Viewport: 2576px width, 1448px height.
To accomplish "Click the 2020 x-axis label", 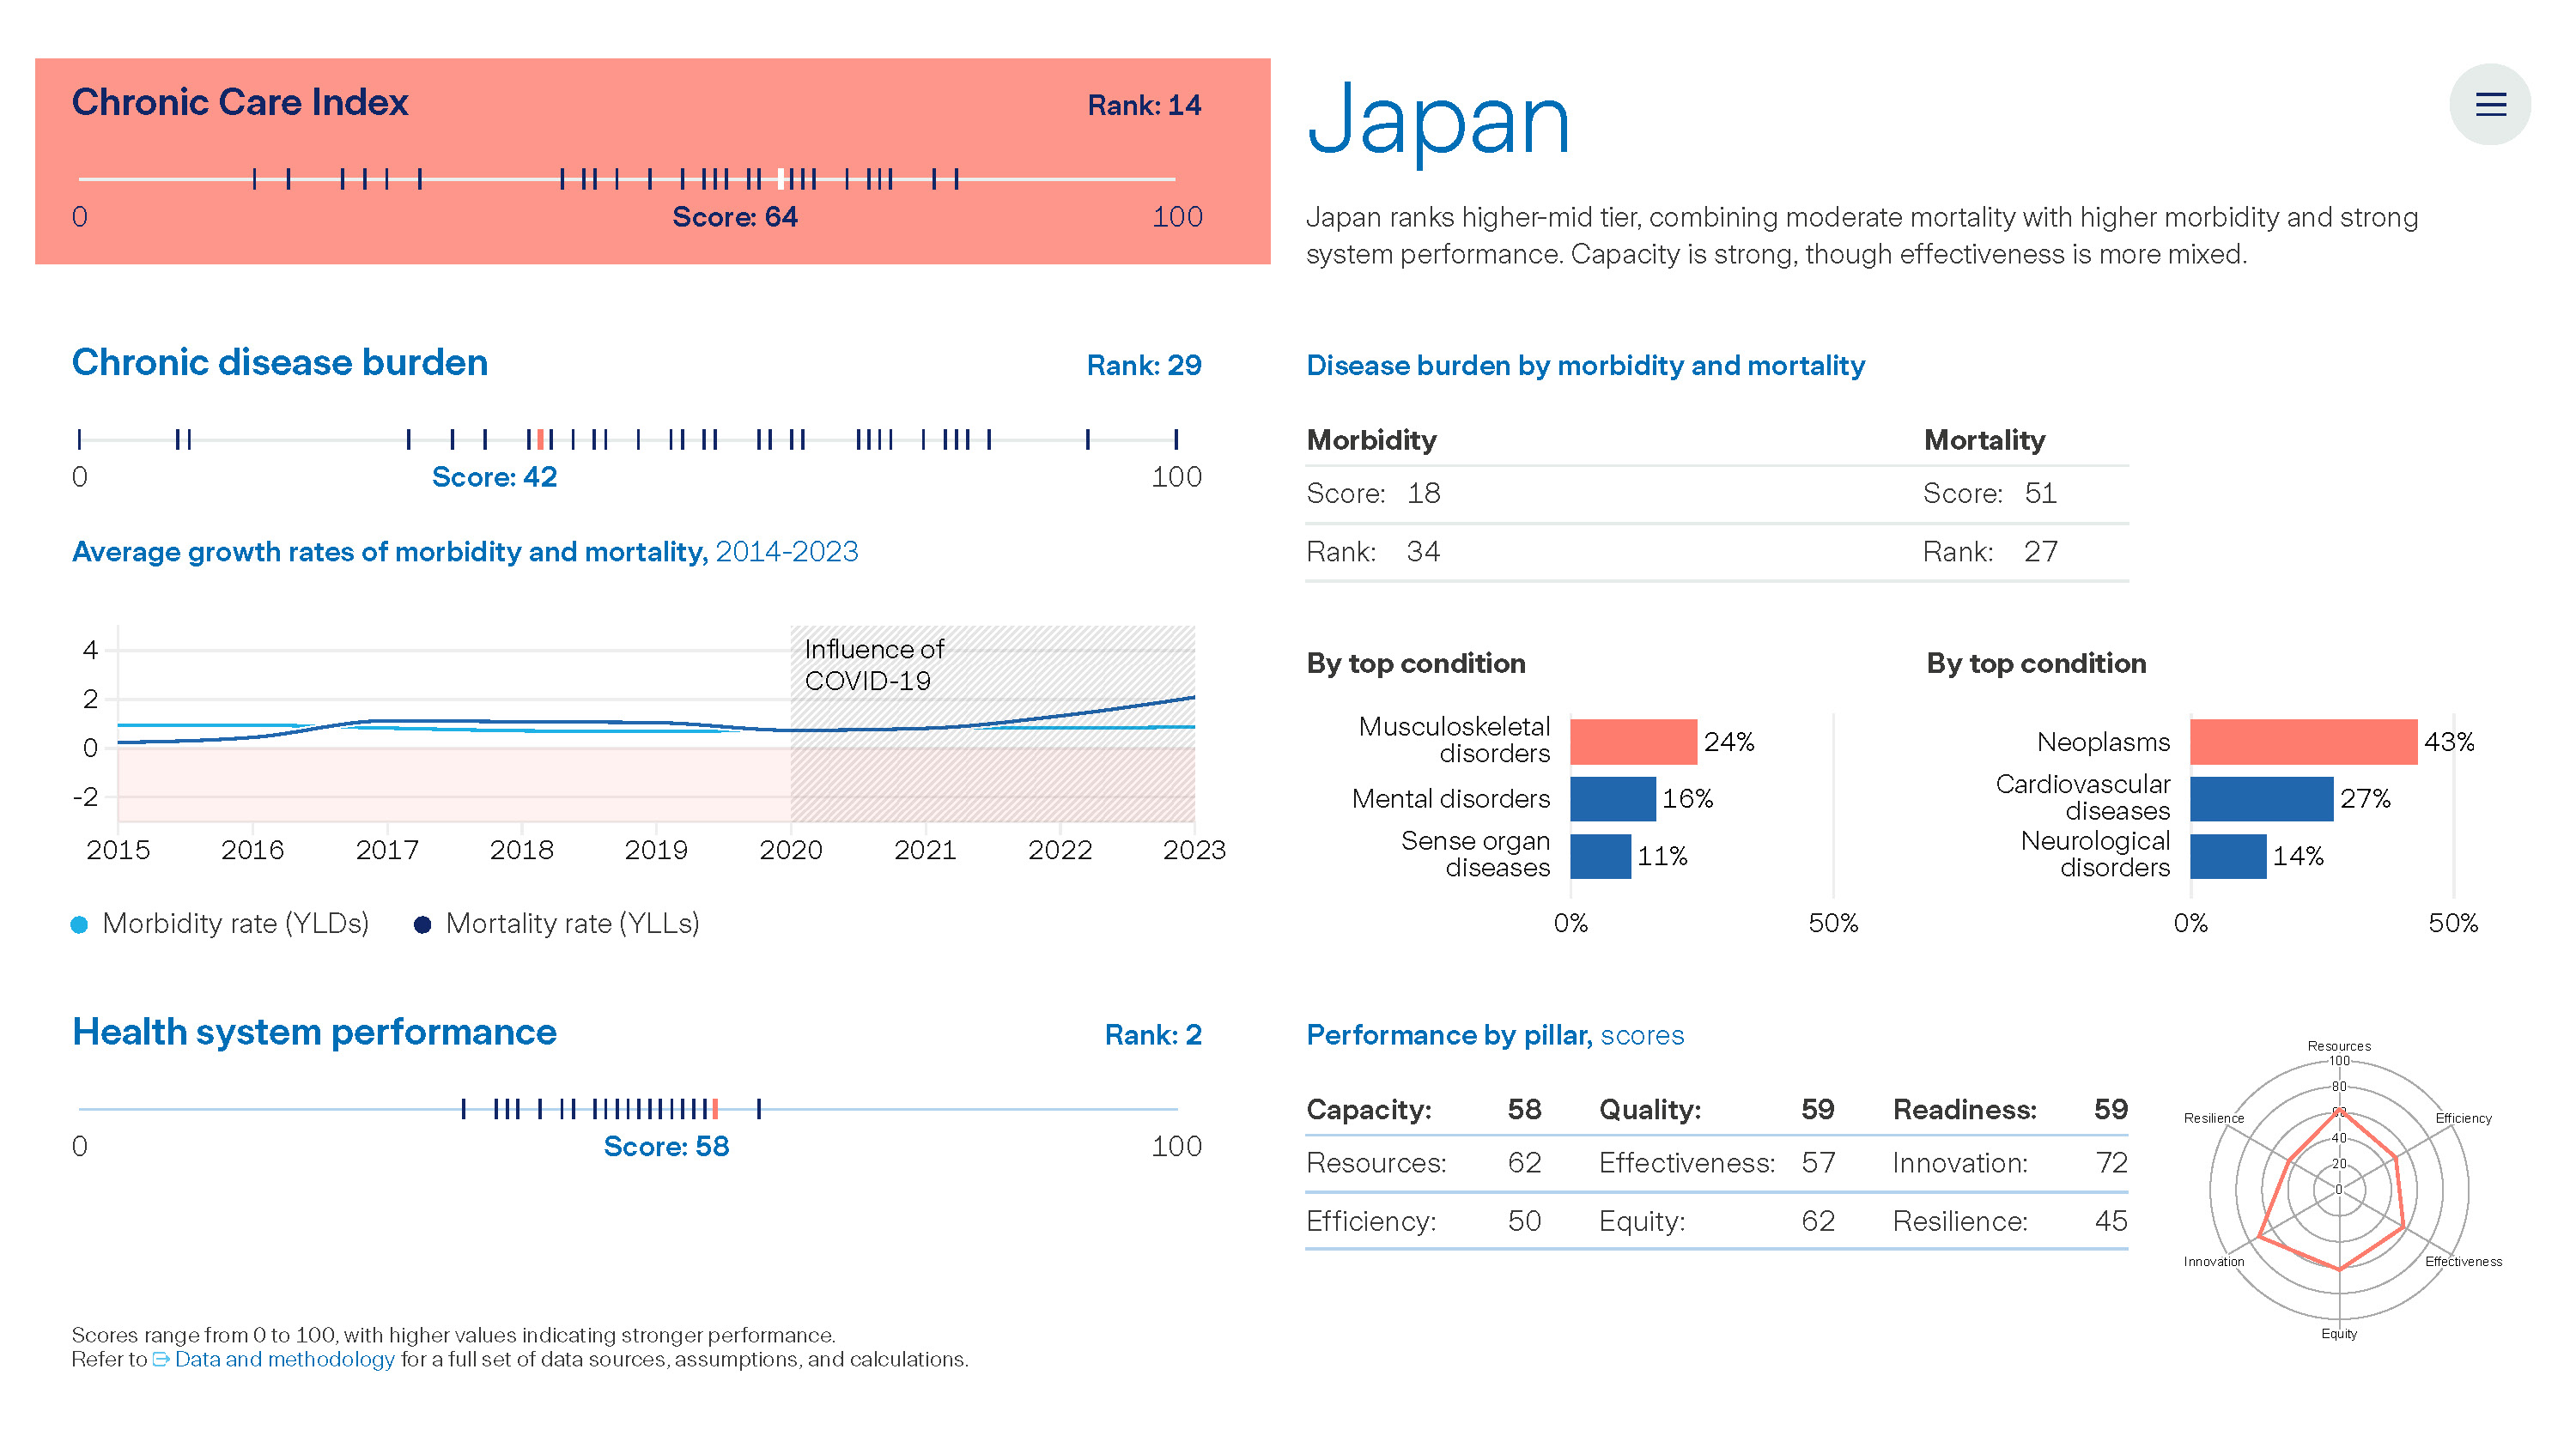I will pos(790,851).
